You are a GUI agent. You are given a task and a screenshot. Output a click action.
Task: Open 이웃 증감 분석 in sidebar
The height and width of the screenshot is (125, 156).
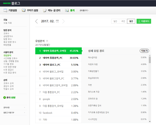point(10,73)
